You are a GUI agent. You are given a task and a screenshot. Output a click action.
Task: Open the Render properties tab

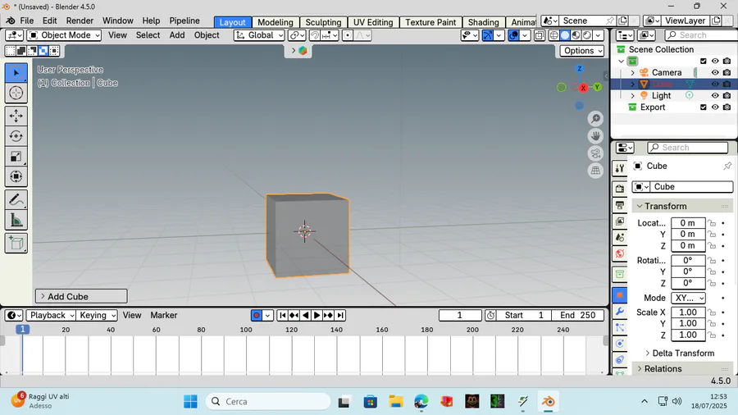(620, 189)
